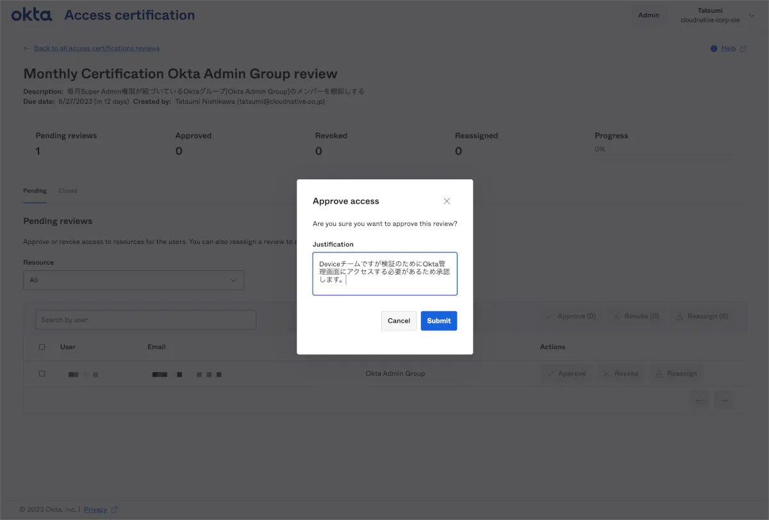Cancel the Approve access dialog
Image resolution: width=769 pixels, height=520 pixels.
[399, 321]
